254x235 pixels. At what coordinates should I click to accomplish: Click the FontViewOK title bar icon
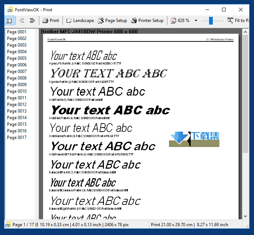pyautogui.click(x=10, y=10)
